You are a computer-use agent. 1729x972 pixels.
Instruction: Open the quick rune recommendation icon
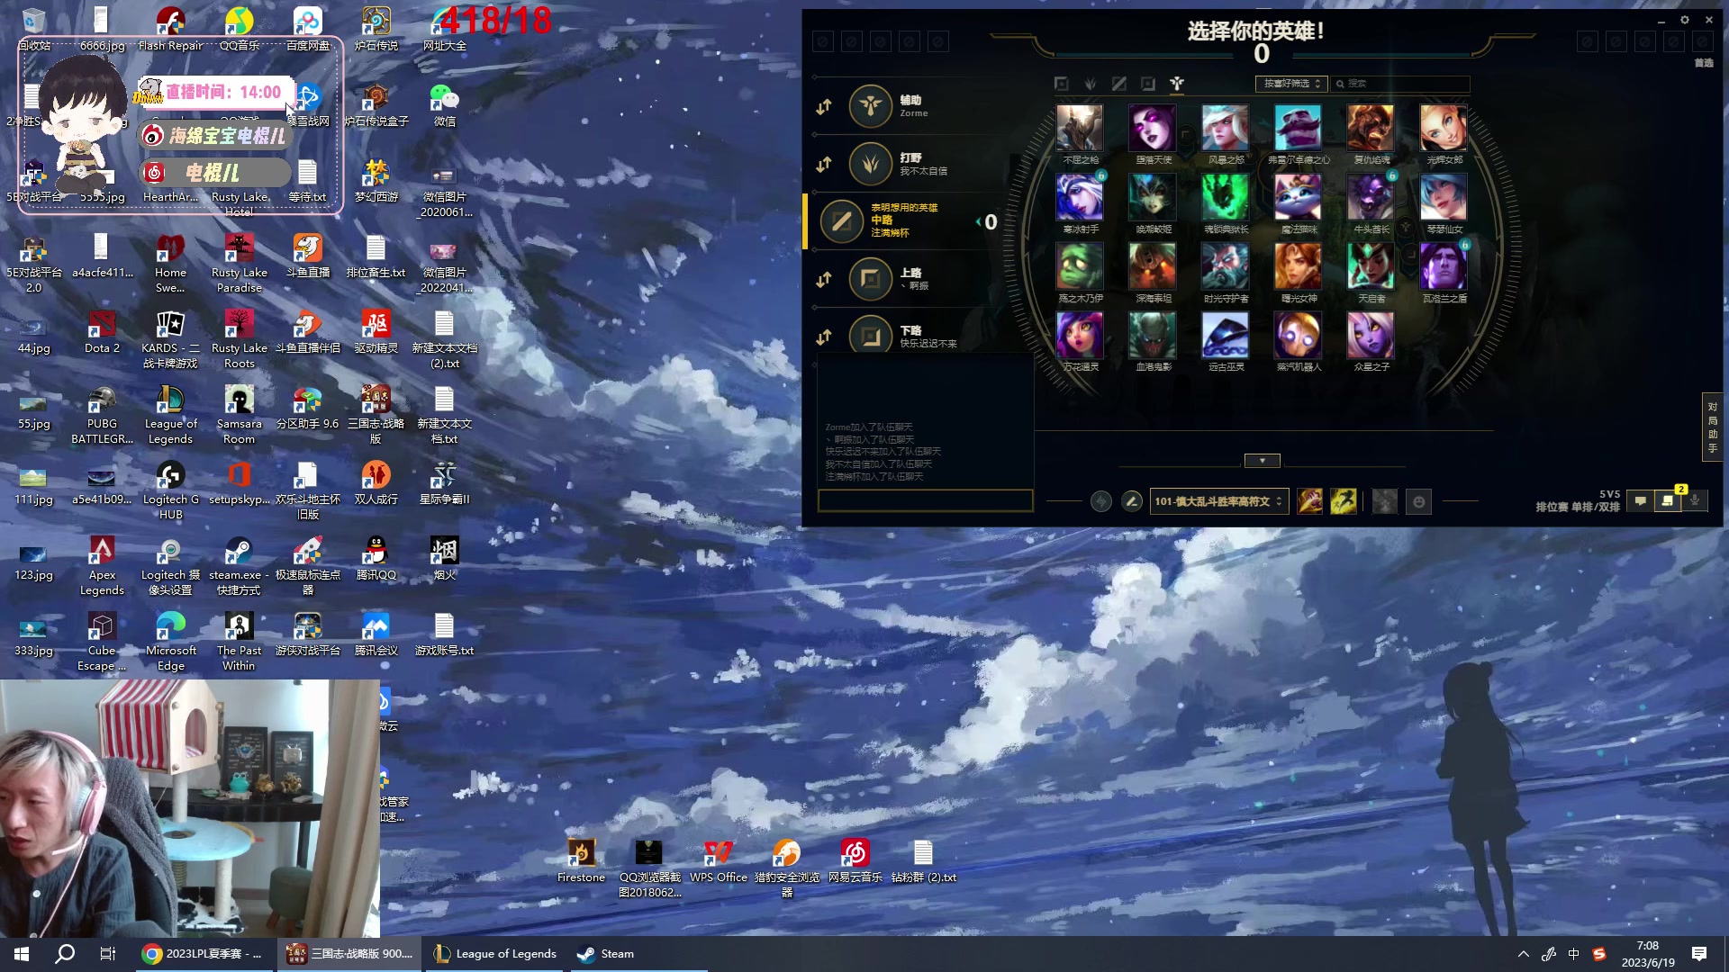[1100, 501]
